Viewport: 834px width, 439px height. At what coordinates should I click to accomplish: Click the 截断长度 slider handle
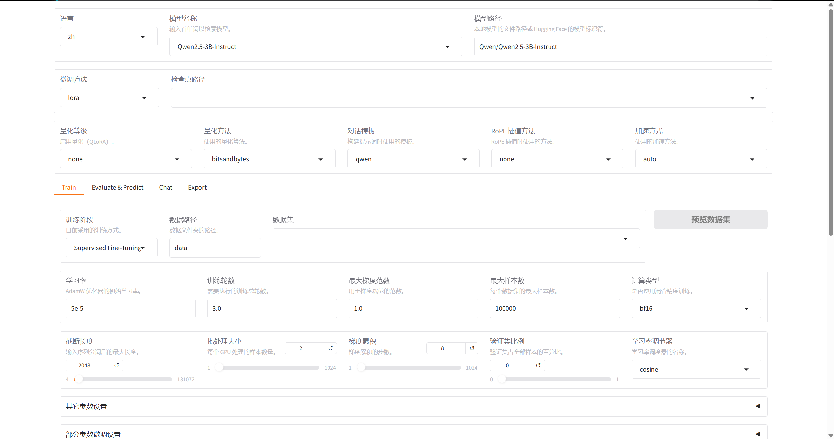click(78, 379)
